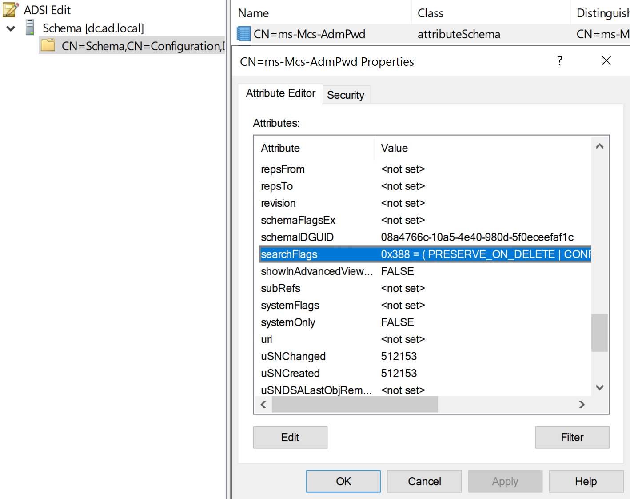Collapse the Schema [dc.ad.local] node

11,28
